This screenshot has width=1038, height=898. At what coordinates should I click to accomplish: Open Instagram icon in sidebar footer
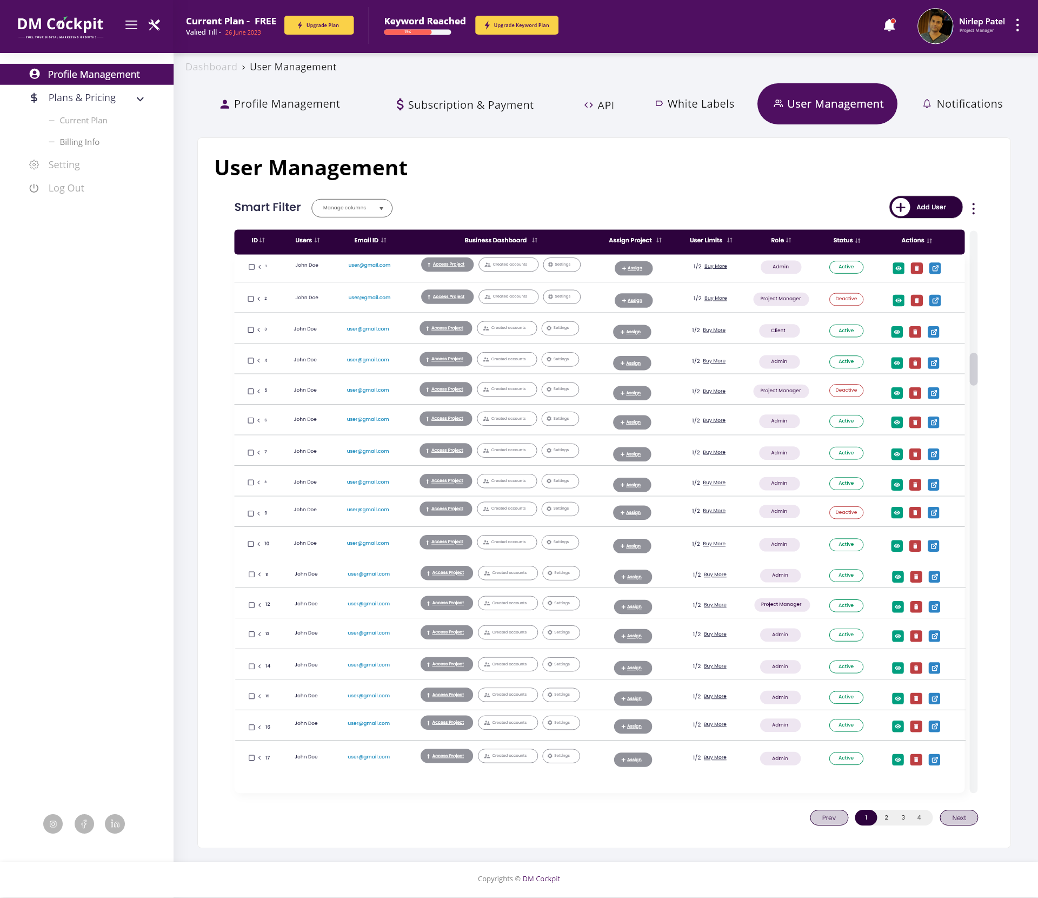pyautogui.click(x=53, y=824)
